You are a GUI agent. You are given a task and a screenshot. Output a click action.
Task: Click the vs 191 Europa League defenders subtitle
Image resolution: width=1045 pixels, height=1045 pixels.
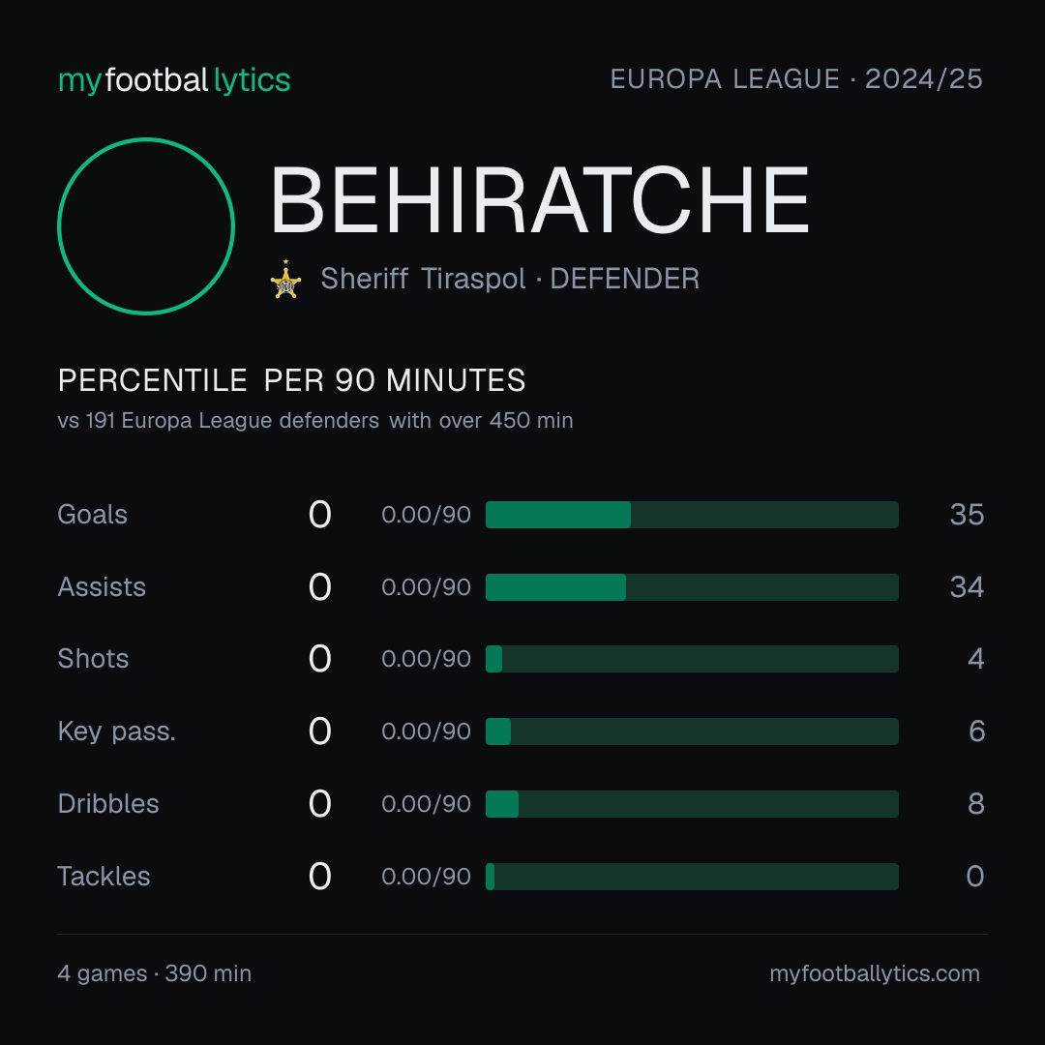click(315, 421)
